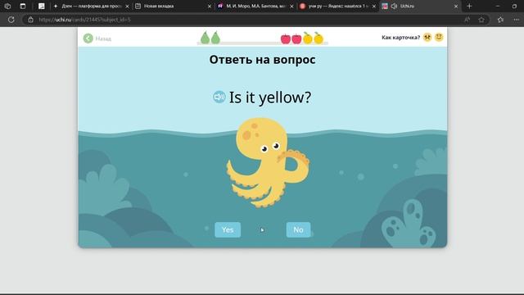This screenshot has width=524, height=295.
Task: Open a new browser tab
Action: tap(469, 6)
